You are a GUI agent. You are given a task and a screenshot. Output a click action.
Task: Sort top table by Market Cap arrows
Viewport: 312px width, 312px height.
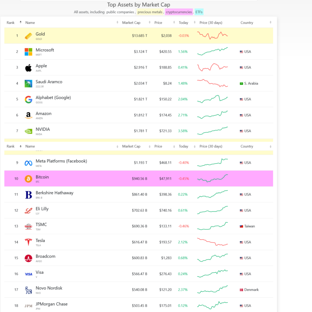[150, 22]
